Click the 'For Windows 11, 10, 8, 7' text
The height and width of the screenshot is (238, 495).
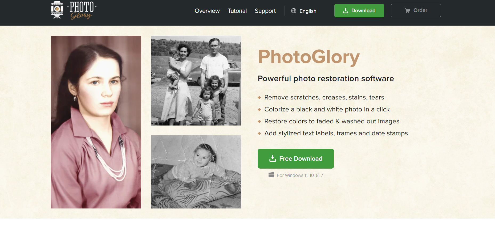coord(300,175)
